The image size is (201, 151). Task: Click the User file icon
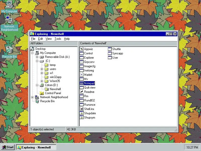point(110,58)
